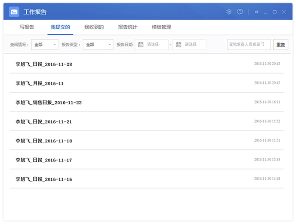Close the 工作报告 window
The height and width of the screenshot is (224, 296).
pyautogui.click(x=284, y=12)
